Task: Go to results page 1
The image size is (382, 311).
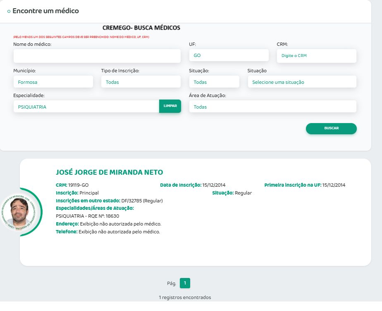Action: (x=185, y=283)
